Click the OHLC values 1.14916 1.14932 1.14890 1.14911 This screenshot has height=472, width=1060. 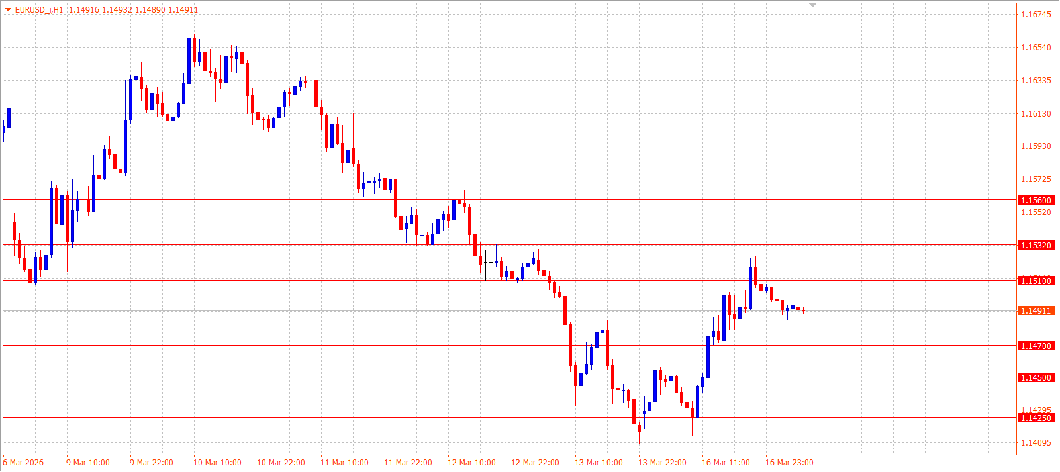133,10
